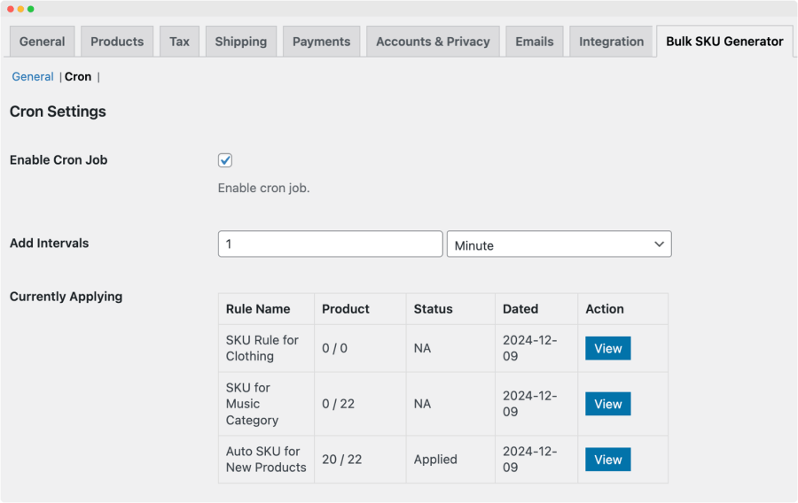Open the Products tab
Viewport: 798px width, 503px height.
pos(117,42)
